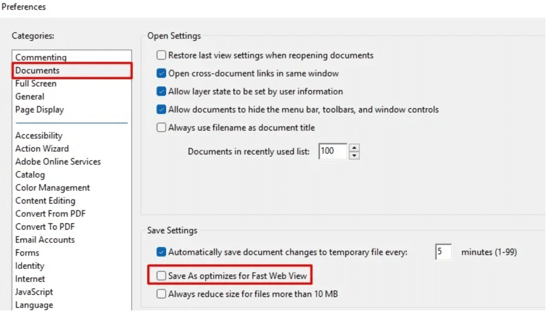Open the JavaScript preferences category
Screen dimensions: 546x311
pyautogui.click(x=34, y=292)
